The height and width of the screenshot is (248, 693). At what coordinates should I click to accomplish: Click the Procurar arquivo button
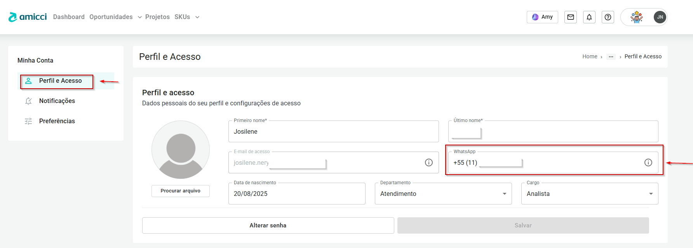click(180, 191)
